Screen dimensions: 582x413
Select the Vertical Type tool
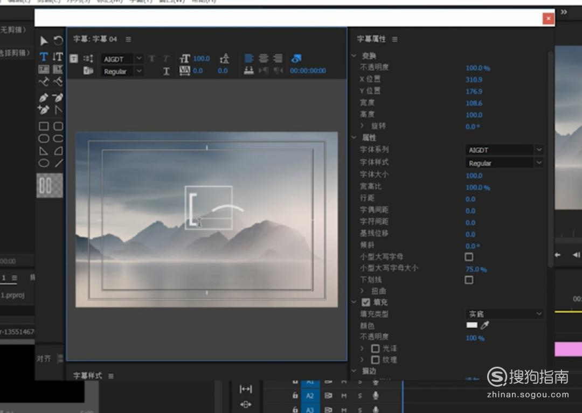point(58,57)
